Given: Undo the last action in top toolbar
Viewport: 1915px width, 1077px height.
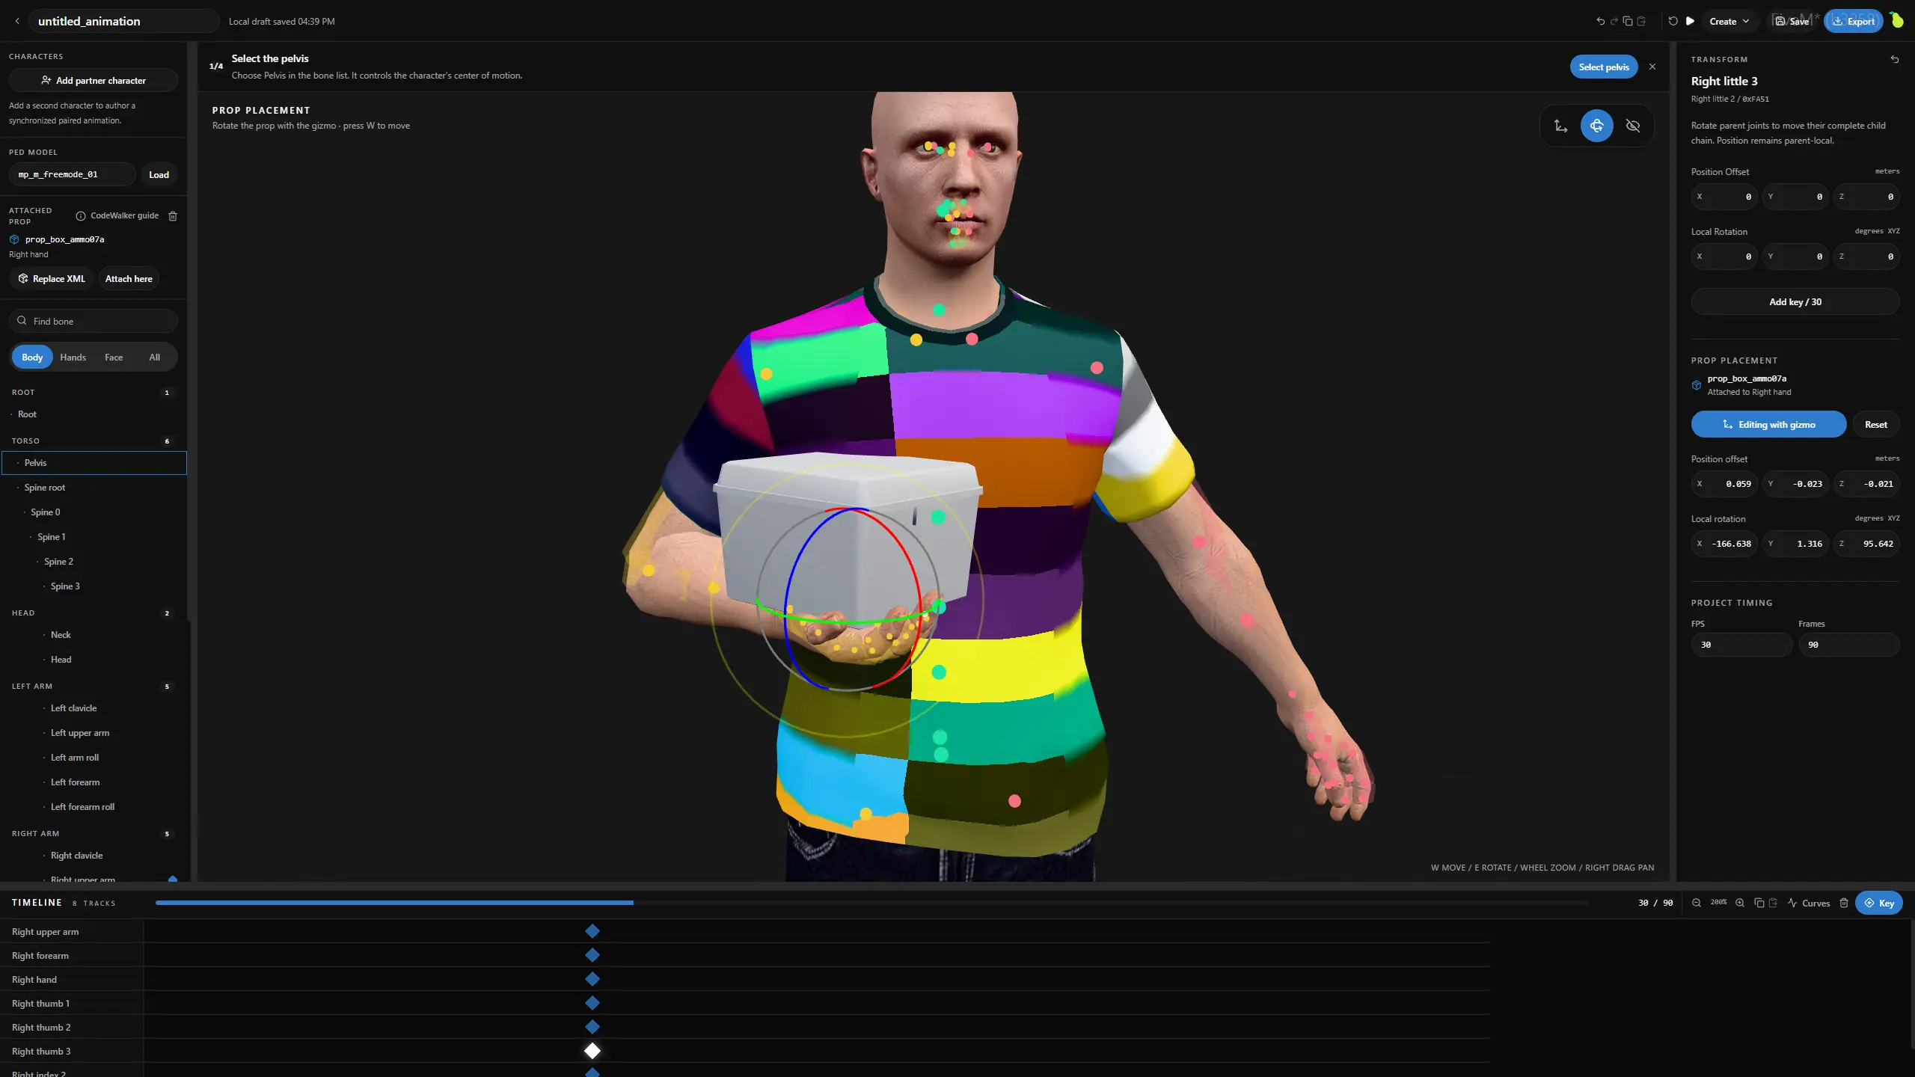Looking at the screenshot, I should click(1600, 21).
